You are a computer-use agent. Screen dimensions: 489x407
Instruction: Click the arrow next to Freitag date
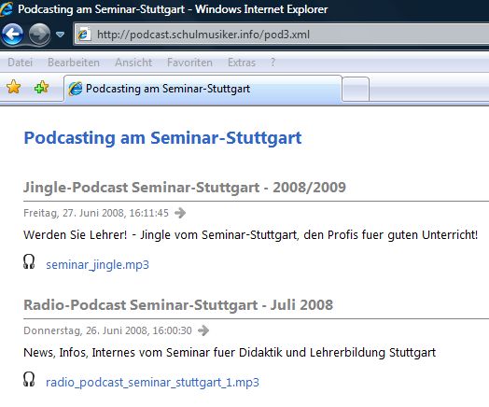coord(180,213)
